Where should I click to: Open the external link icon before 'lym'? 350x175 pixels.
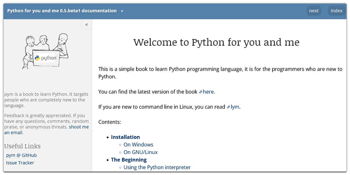pyautogui.click(x=228, y=107)
